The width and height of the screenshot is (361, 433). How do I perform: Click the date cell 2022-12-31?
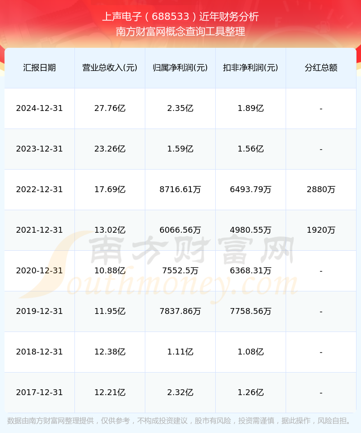click(x=40, y=189)
